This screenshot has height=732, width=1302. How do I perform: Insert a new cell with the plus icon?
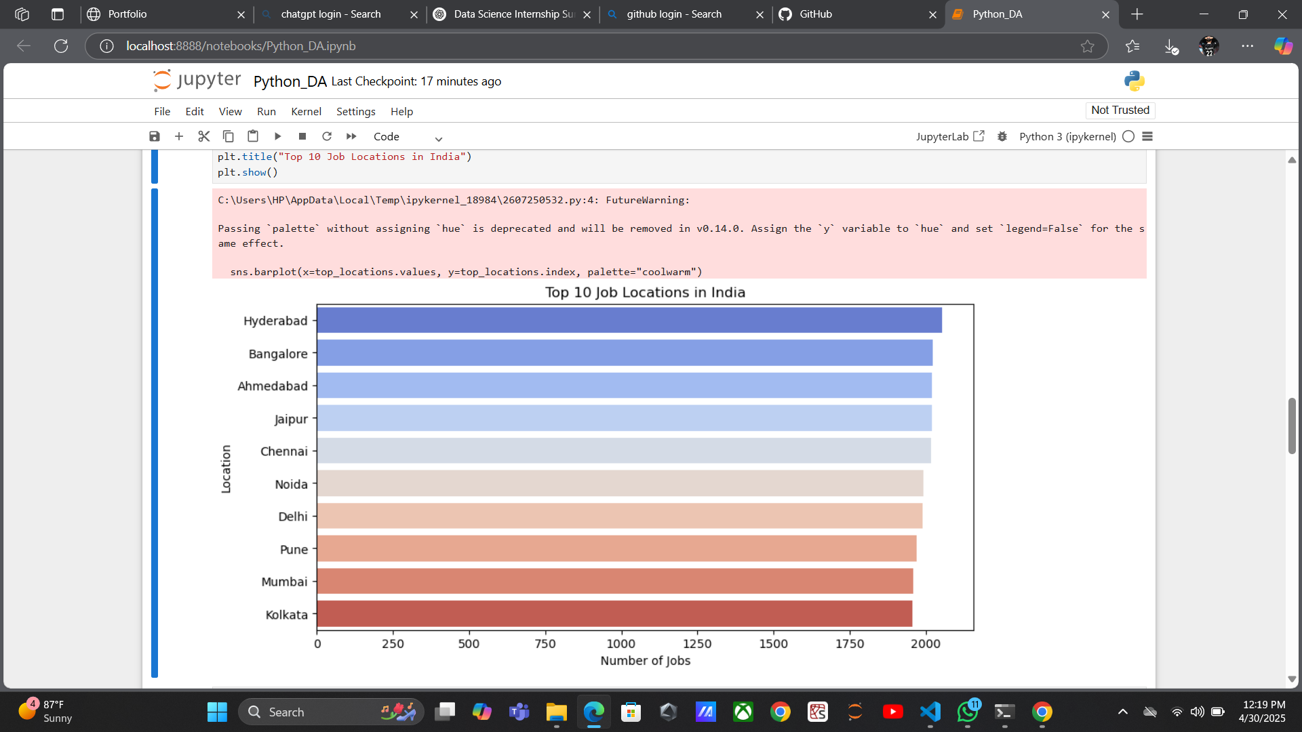(179, 136)
